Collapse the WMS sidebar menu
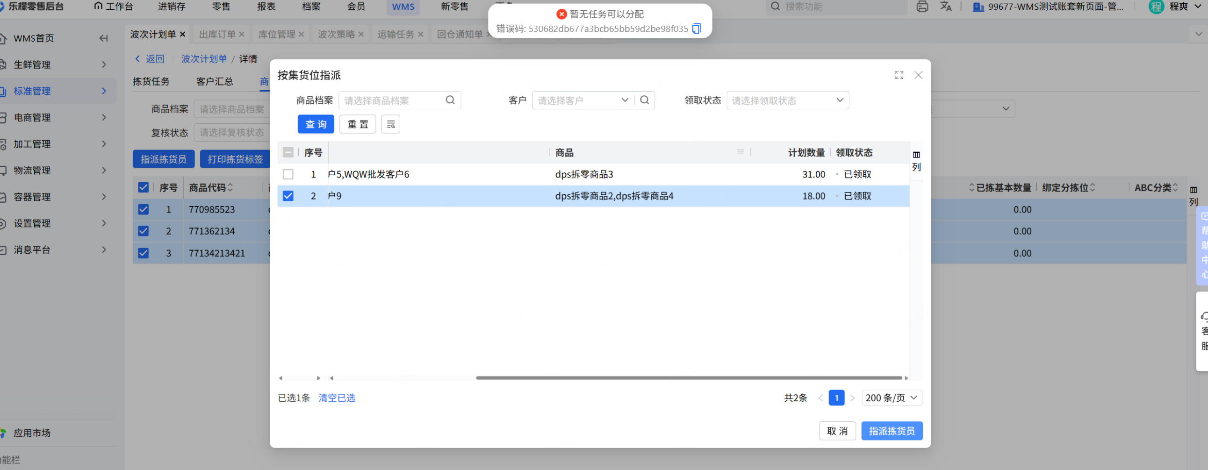 [x=104, y=38]
